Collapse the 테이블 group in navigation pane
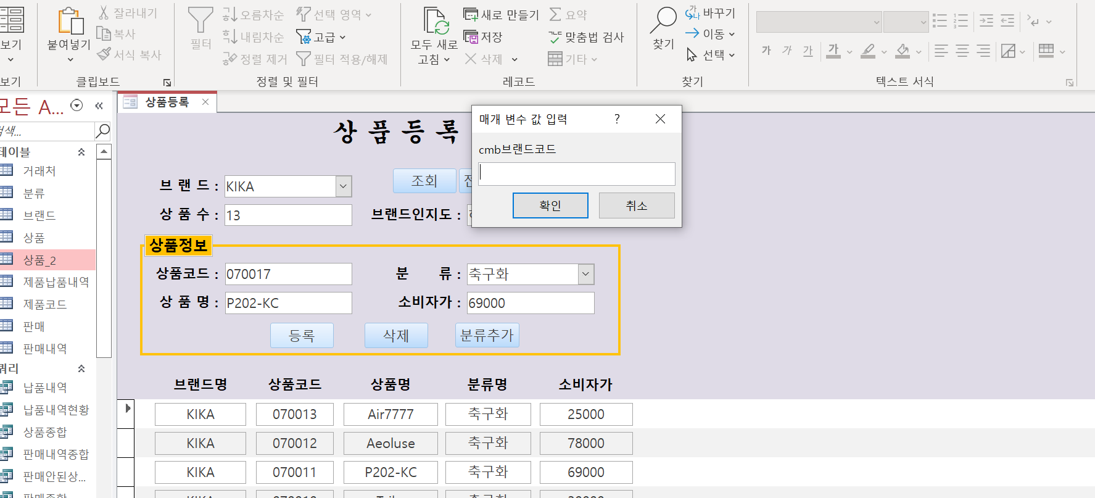1095x498 pixels. [81, 152]
